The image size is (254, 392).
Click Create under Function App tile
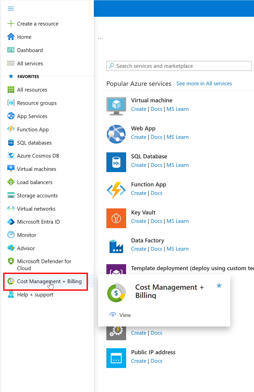139,193
